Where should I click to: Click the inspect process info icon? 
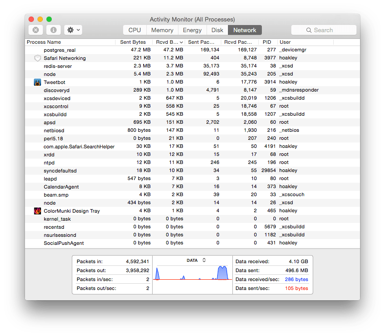(54, 30)
